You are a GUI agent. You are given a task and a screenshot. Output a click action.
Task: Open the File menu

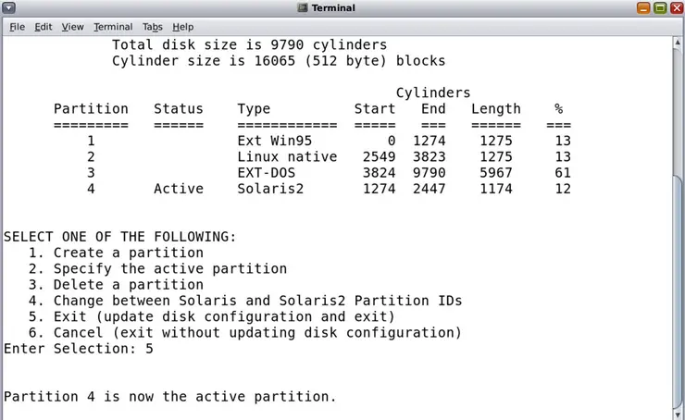click(x=18, y=27)
